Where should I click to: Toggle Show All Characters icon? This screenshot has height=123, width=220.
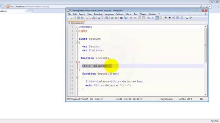153,18
